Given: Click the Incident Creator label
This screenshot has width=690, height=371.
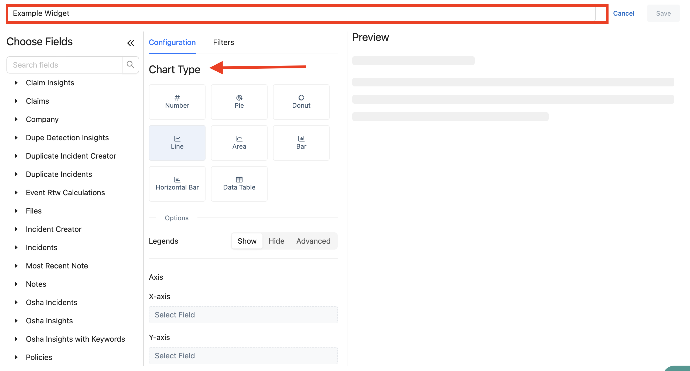Looking at the screenshot, I should [53, 229].
